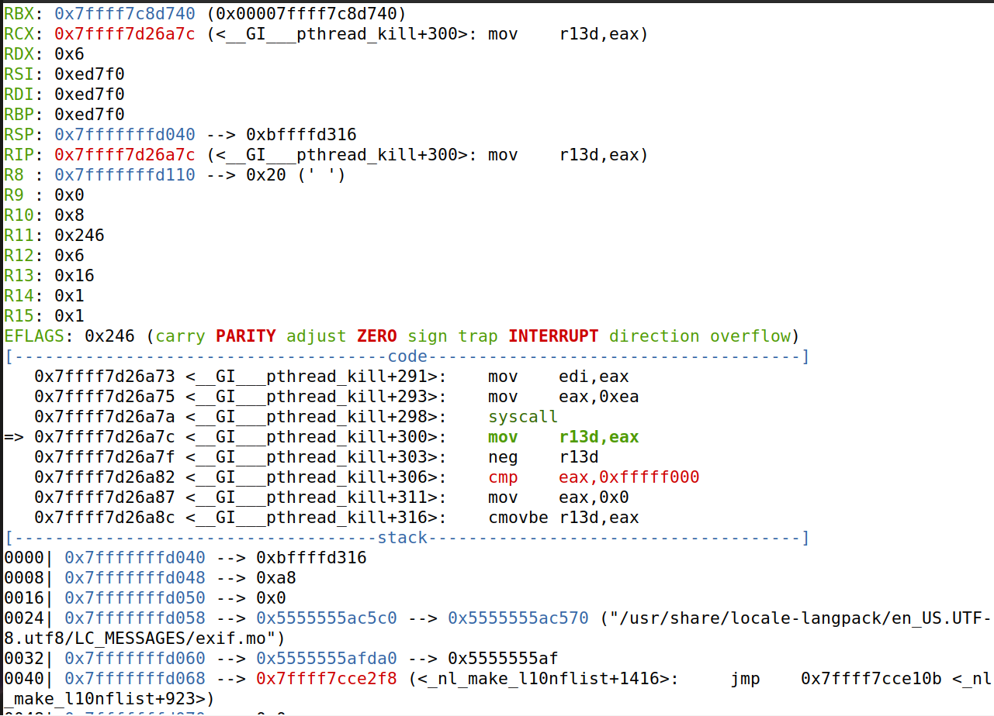Viewport: 994px width, 716px height.
Task: Click the red ZERO flag
Action: (x=377, y=336)
